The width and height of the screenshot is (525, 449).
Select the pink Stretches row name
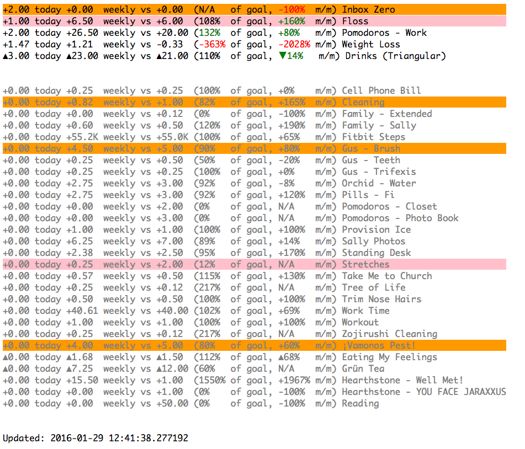coord(365,264)
